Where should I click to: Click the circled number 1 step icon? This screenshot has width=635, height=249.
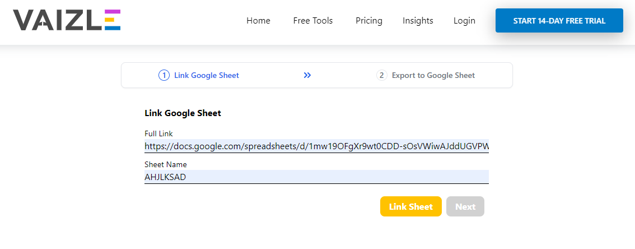pyautogui.click(x=164, y=76)
